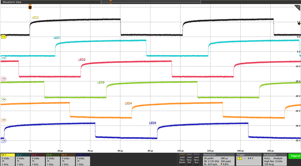Click the -10 V vertical scale label

tap(298, 67)
